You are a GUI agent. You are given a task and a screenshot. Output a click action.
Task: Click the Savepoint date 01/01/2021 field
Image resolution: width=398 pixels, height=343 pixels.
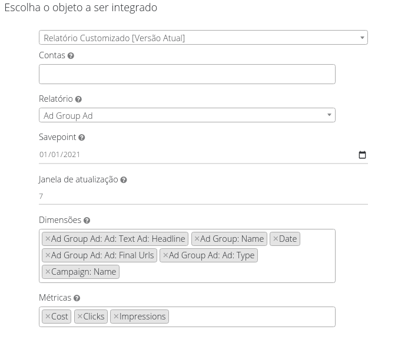point(177,155)
